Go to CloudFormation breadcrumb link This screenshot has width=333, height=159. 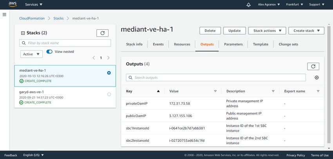coord(32,18)
